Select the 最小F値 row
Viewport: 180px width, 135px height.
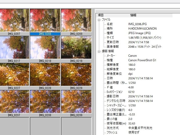119,119
